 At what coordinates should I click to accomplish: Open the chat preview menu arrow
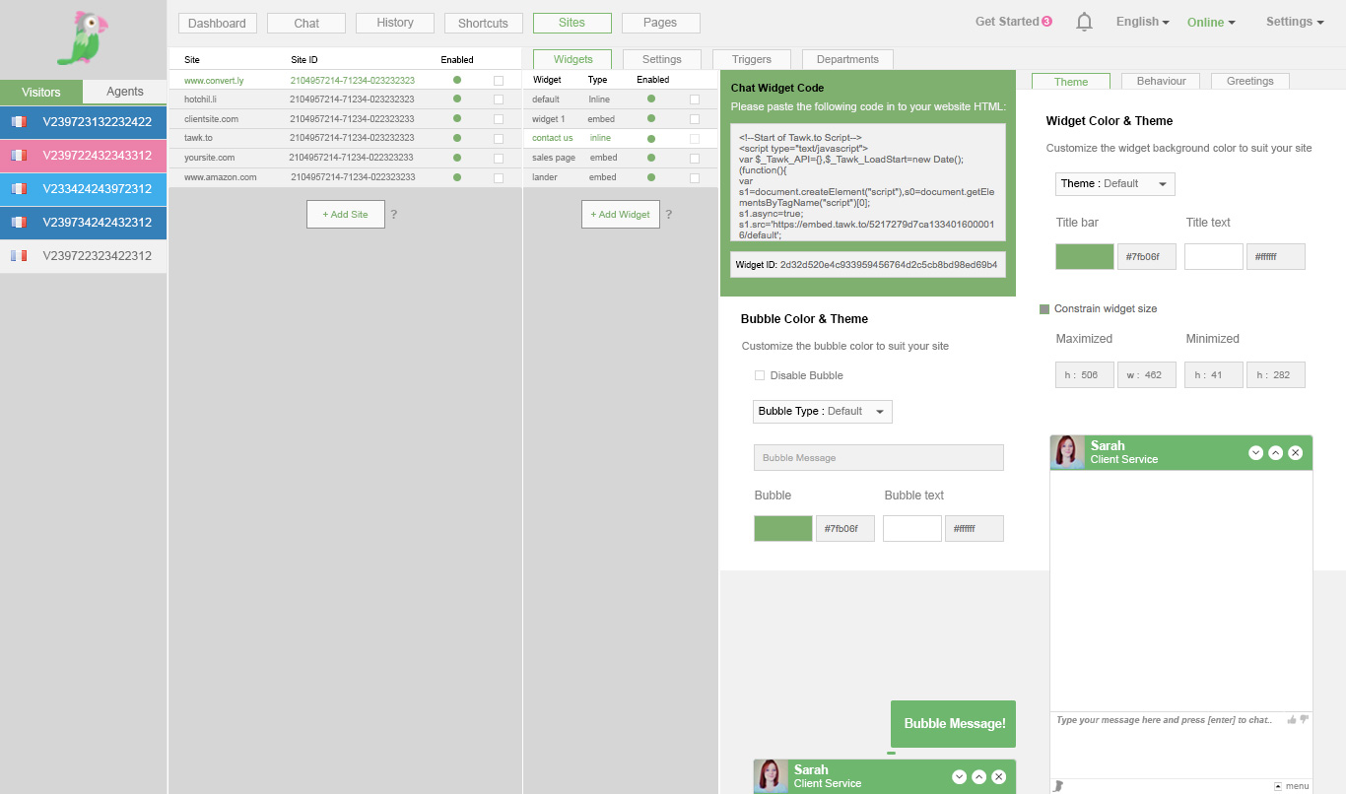click(x=1278, y=786)
